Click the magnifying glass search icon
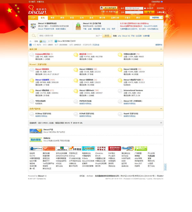This screenshot has width=192, height=212. (34, 36)
